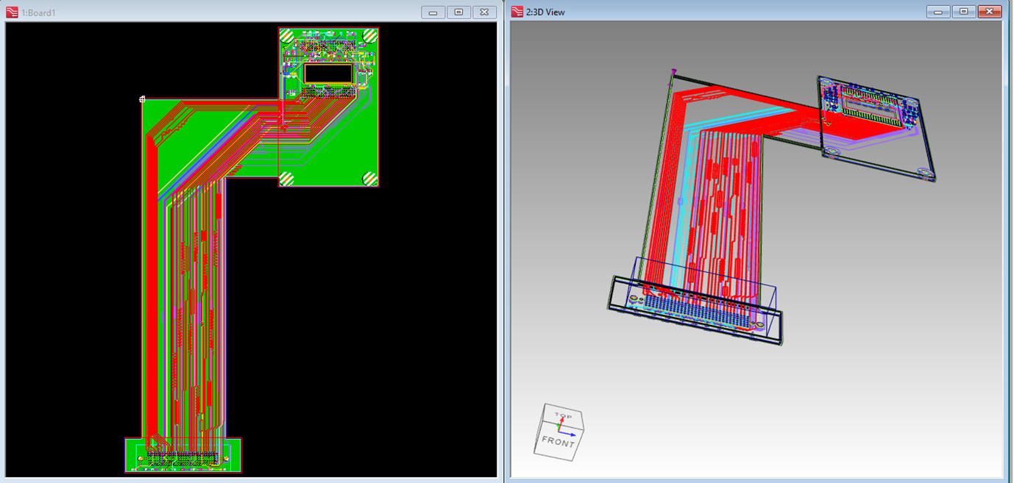The image size is (1014, 483).
Task: Click the purple marker atop the 3D board
Action: [x=673, y=72]
